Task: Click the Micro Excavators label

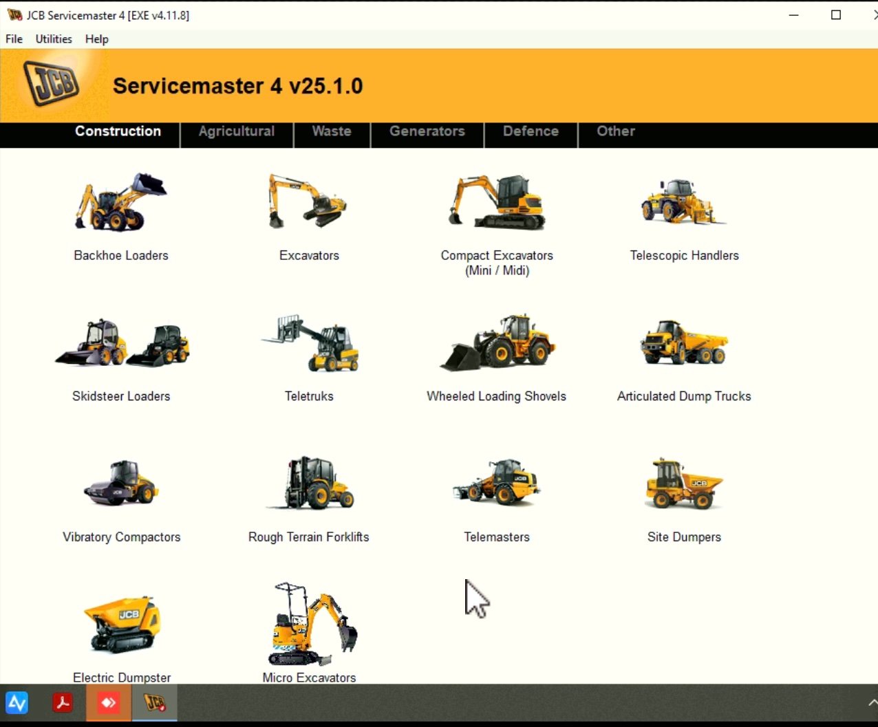Action: coord(309,677)
